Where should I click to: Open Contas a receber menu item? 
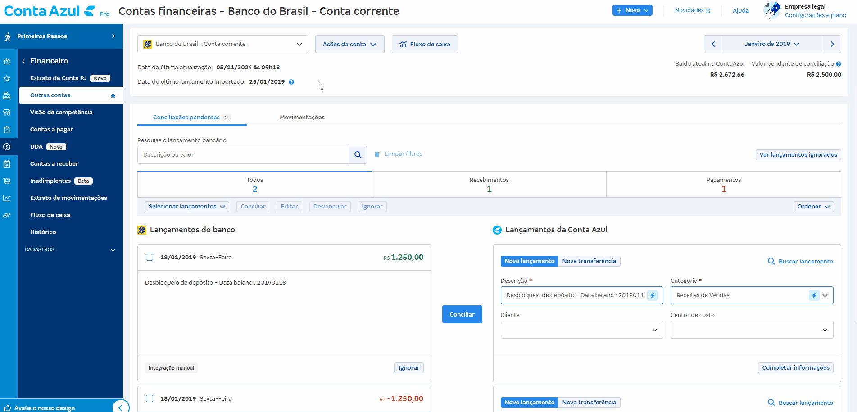[54, 164]
